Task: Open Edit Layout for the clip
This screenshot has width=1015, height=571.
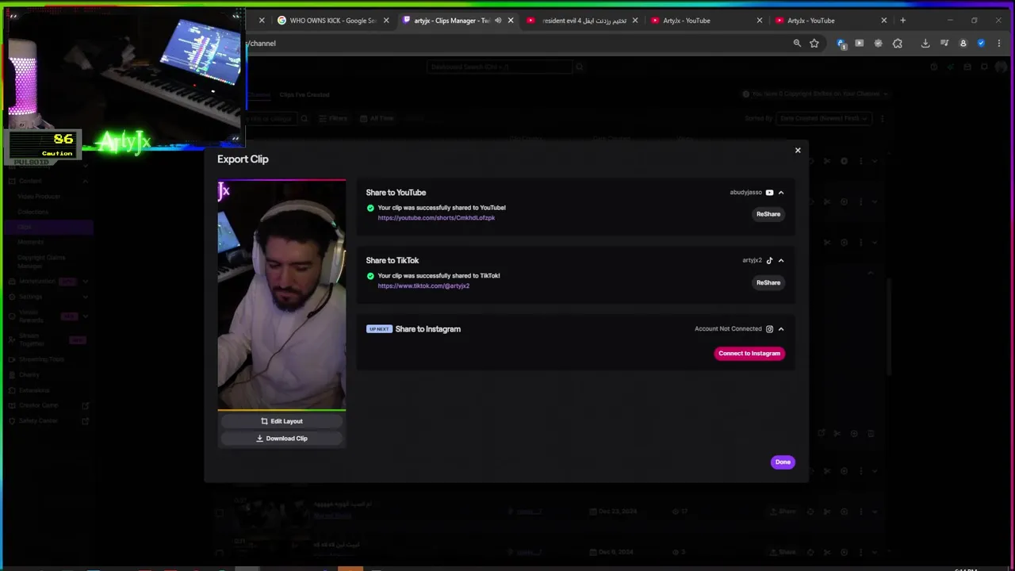Action: click(282, 421)
